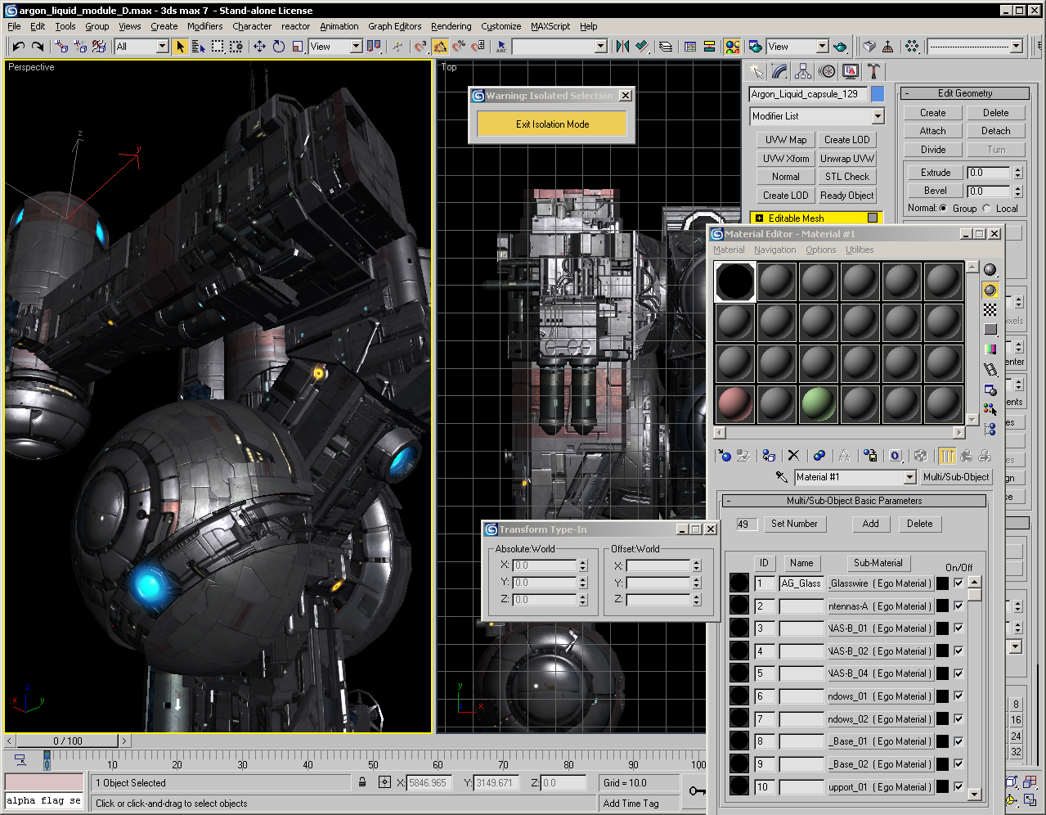Screen dimensions: 1046x815
Task: Expand the Modifier List dropdown
Action: pyautogui.click(x=878, y=116)
